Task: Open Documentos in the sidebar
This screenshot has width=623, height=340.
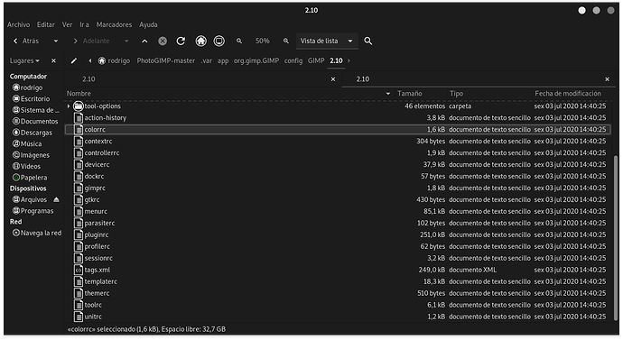Action: [35, 122]
